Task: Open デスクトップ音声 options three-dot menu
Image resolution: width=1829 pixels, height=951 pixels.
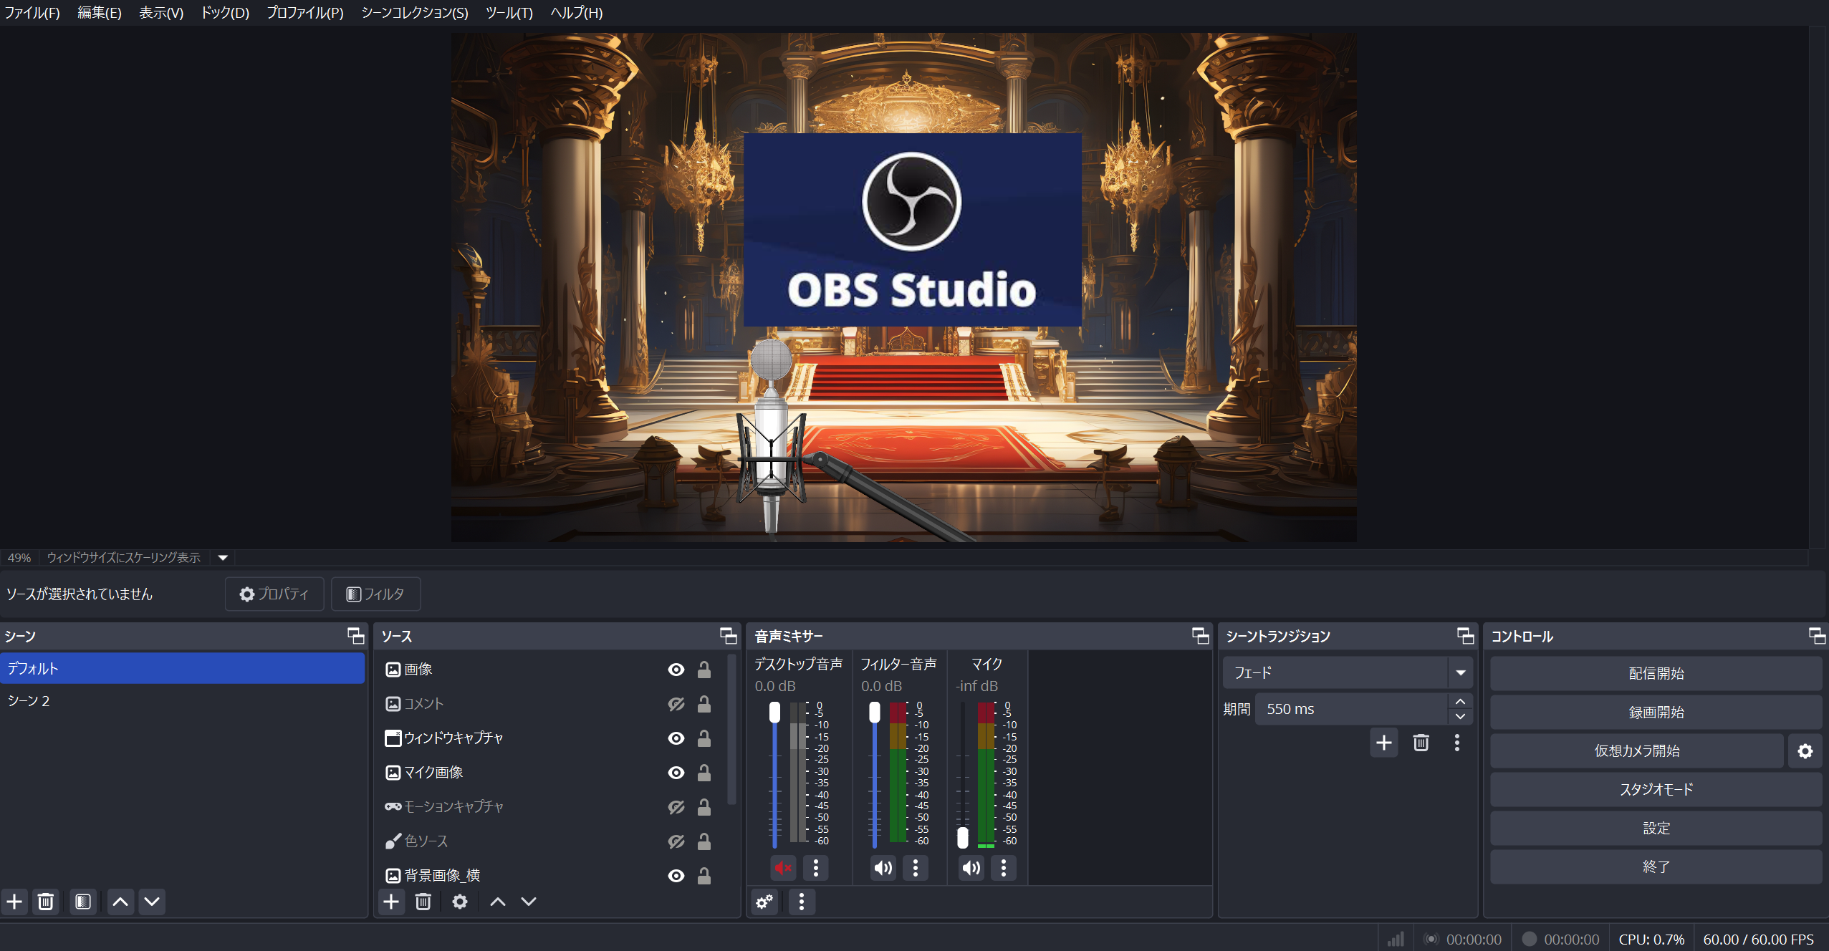Action: 816,868
